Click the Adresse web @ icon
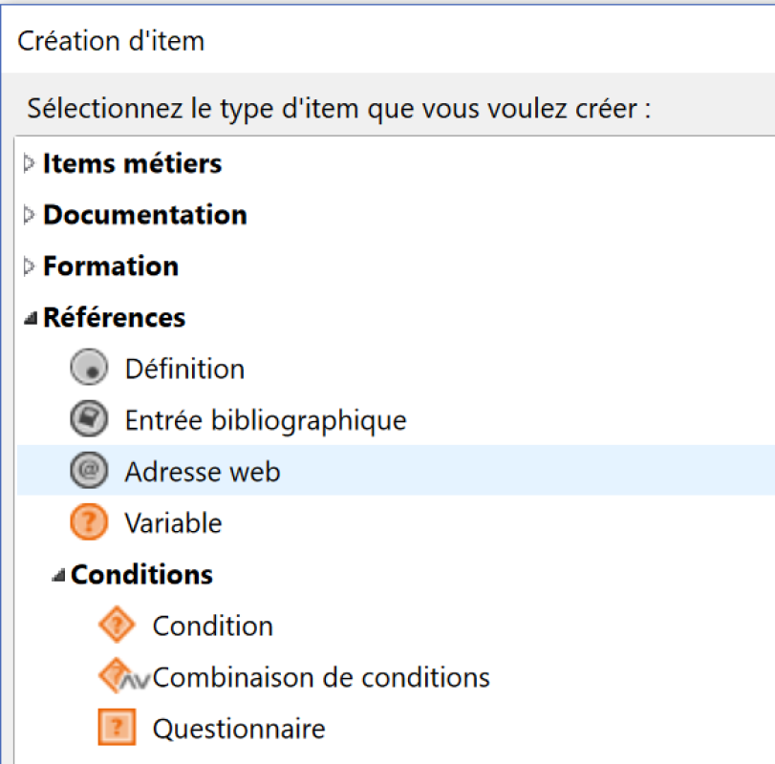The width and height of the screenshot is (775, 764). pos(89,472)
